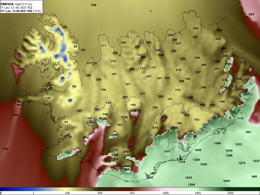Click the 725 value in the Westfjords
The image size is (260, 195).
[x=18, y=54]
